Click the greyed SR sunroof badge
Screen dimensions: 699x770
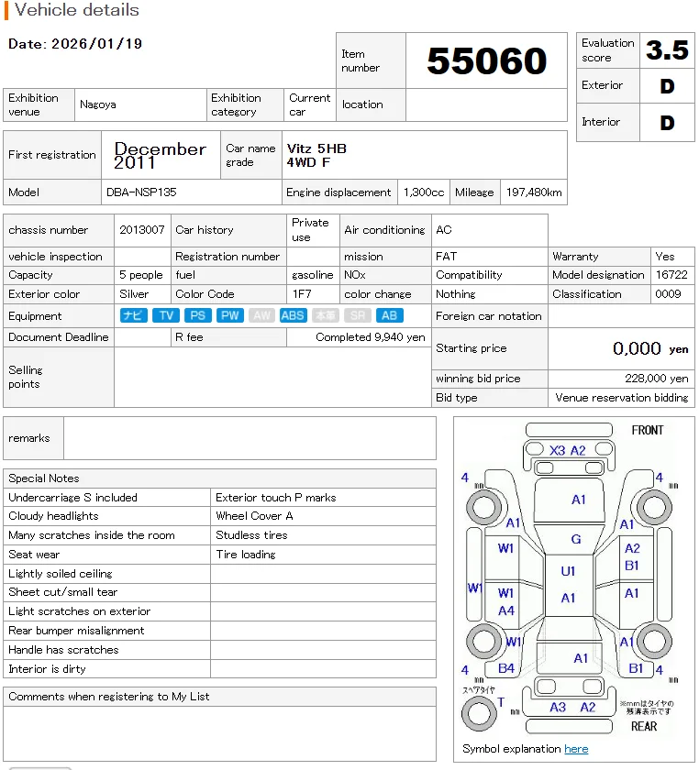pyautogui.click(x=358, y=315)
